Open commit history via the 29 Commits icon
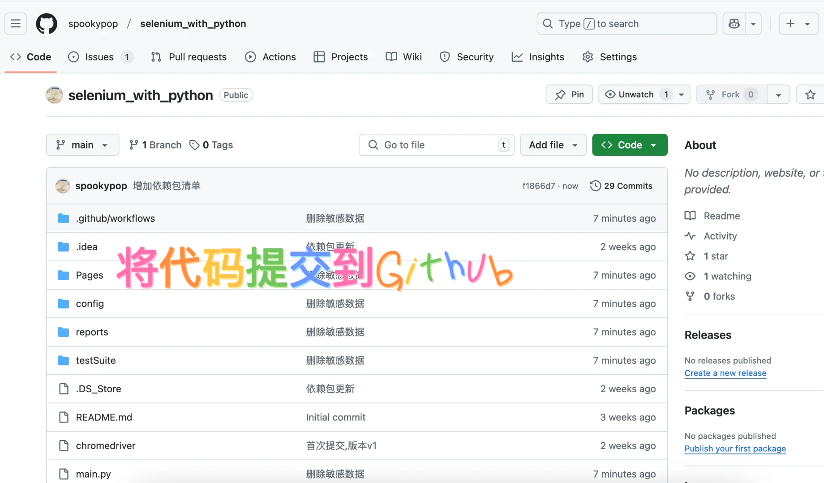Screen dimensions: 824x483 pyautogui.click(x=596, y=186)
